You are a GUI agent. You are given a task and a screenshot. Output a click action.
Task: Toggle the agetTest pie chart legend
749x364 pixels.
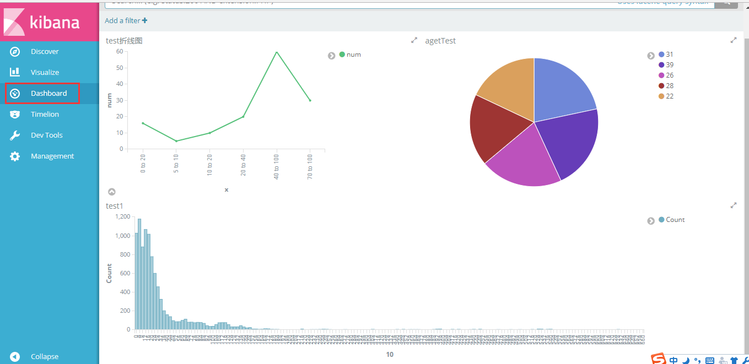pyautogui.click(x=651, y=56)
